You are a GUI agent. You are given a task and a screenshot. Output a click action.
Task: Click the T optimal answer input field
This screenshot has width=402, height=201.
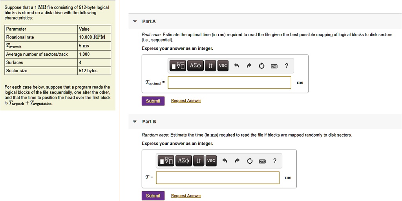229,82
